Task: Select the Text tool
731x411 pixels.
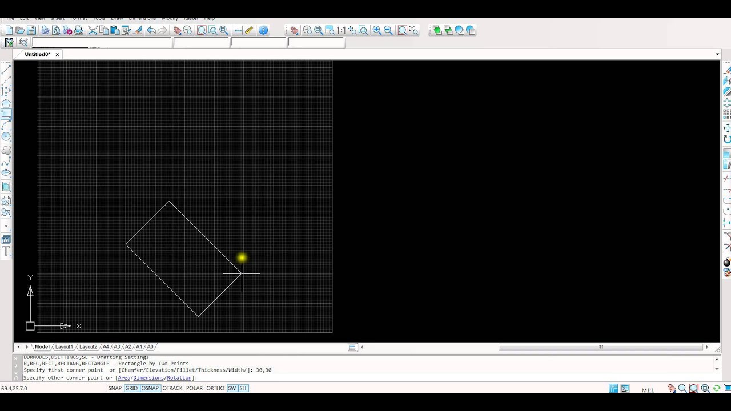Action: click(6, 251)
